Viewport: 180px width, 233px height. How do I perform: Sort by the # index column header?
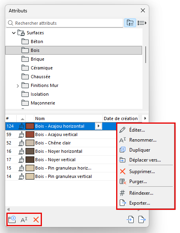click(11, 118)
